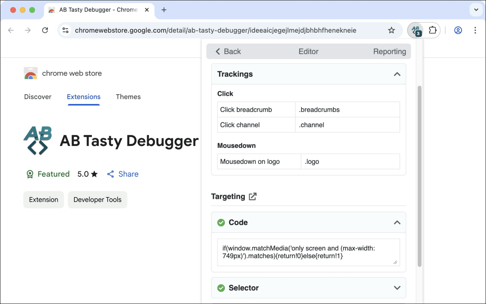Toggle the green checkmark on Code
Image resolution: width=486 pixels, height=304 pixels.
[x=221, y=223]
